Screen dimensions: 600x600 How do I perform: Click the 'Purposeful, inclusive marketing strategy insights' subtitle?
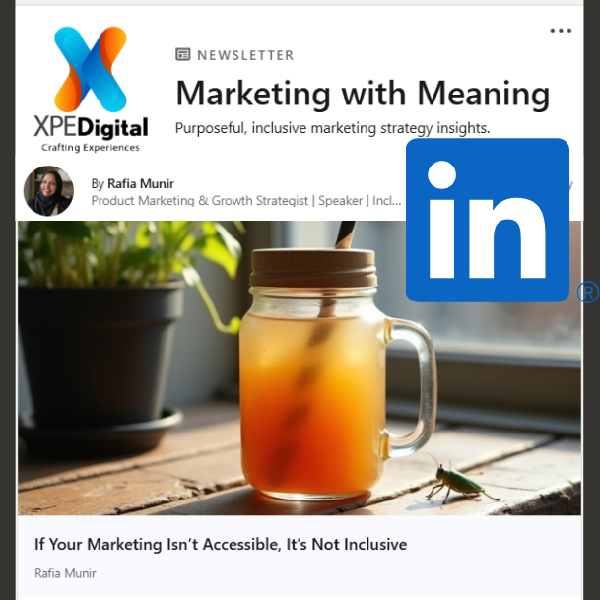pos(333,128)
